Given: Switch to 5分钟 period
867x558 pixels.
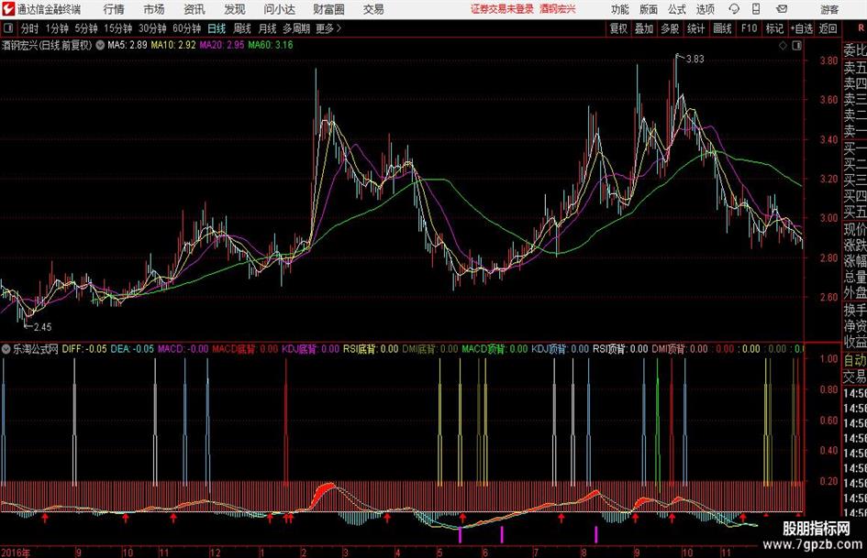Looking at the screenshot, I should click(86, 28).
